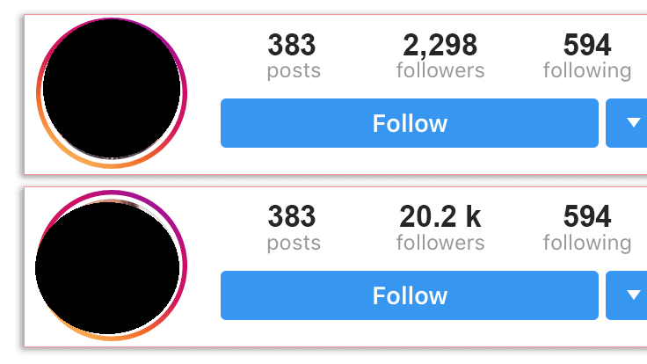
Task: Open the bottom profile's story ring avatar
Action: point(112,266)
